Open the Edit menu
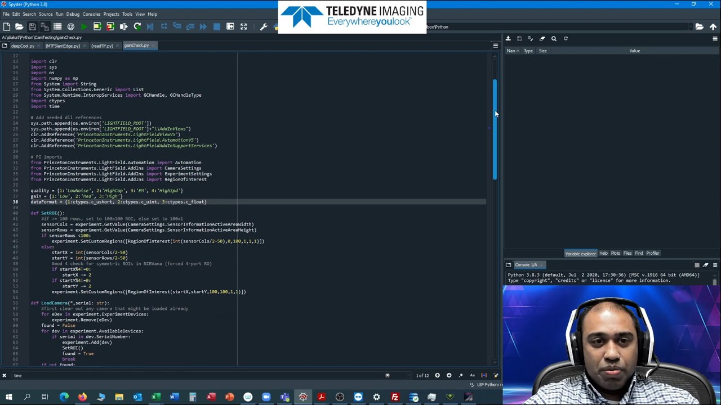 tap(16, 14)
